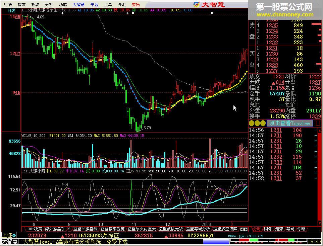Switch to the 分时 panel tab
Screen dimensions: 323x246
[x=257, y=229]
